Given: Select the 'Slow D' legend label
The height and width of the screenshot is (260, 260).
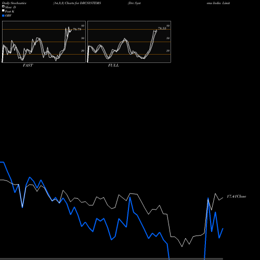Looking at the screenshot, I should (10, 7).
